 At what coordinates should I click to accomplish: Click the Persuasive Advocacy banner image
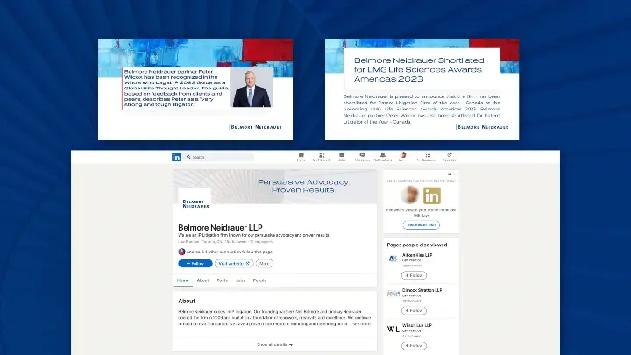pos(275,187)
